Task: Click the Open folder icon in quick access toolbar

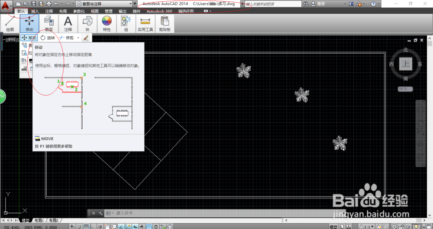Action: coord(26,4)
